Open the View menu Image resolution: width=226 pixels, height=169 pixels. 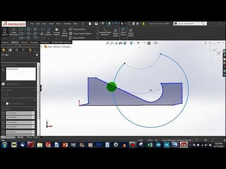coord(44,23)
